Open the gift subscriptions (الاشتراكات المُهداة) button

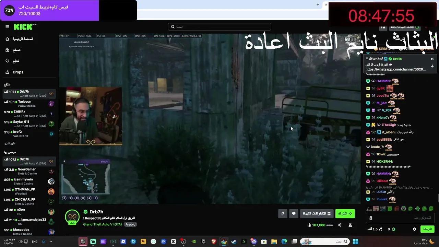click(316, 213)
